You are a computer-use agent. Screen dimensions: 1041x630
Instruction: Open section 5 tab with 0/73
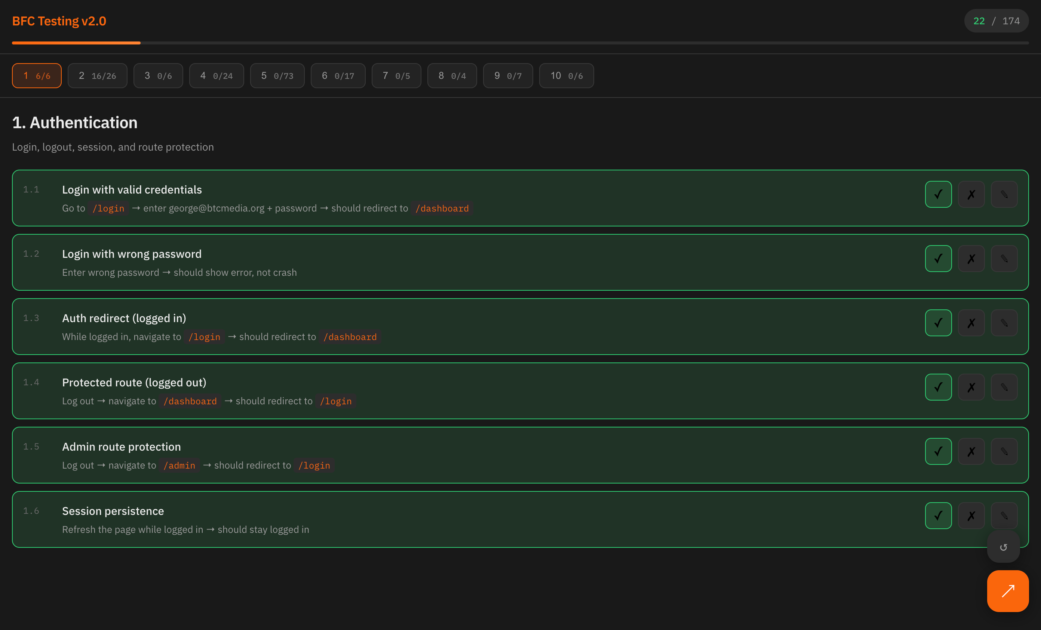click(277, 75)
